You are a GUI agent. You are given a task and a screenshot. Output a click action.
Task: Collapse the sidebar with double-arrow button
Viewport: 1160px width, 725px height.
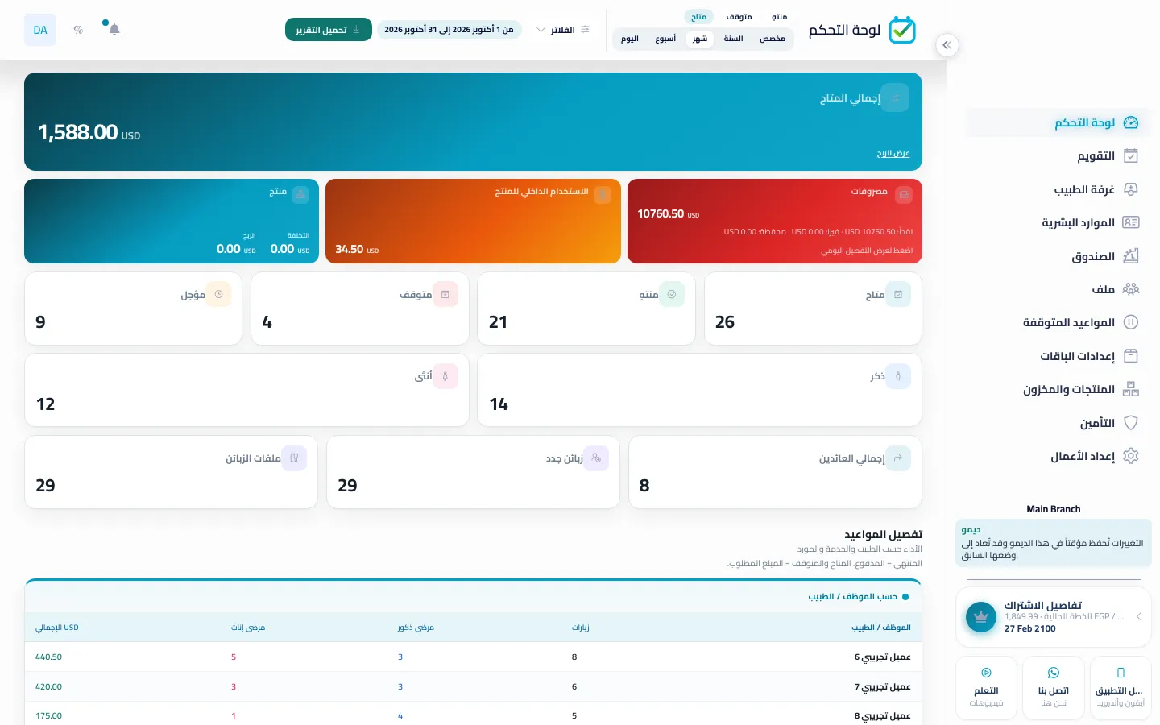pos(947,45)
